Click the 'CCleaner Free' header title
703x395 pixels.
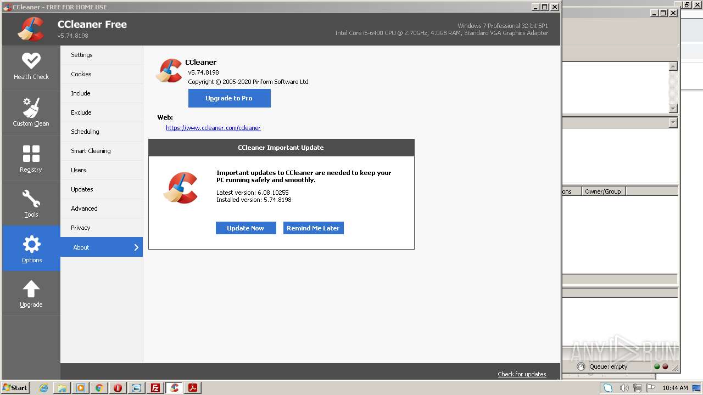pyautogui.click(x=92, y=24)
